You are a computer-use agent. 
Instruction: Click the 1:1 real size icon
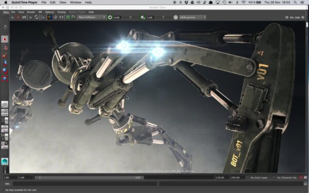coord(61,17)
